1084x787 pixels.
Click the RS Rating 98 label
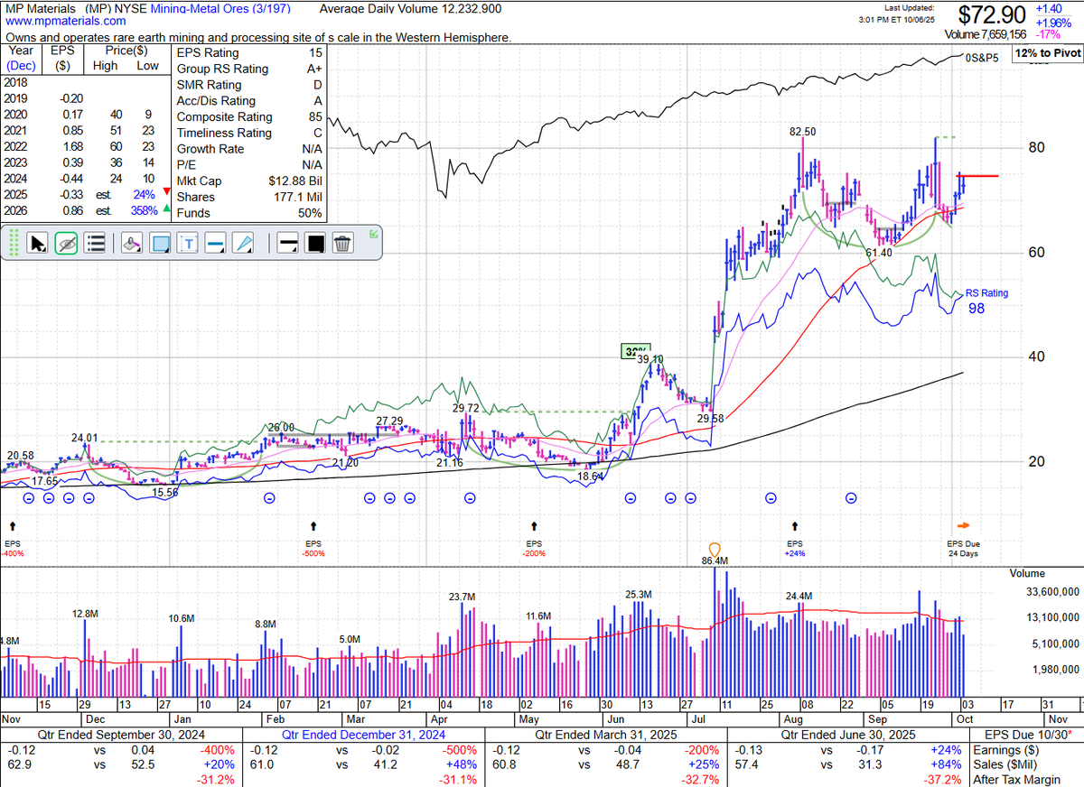[986, 301]
